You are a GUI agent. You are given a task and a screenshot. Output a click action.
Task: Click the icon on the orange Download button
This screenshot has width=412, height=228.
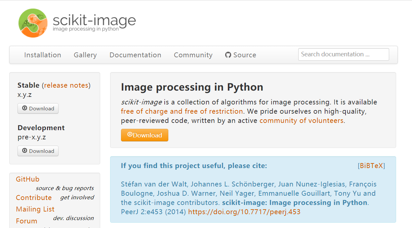tap(130, 135)
